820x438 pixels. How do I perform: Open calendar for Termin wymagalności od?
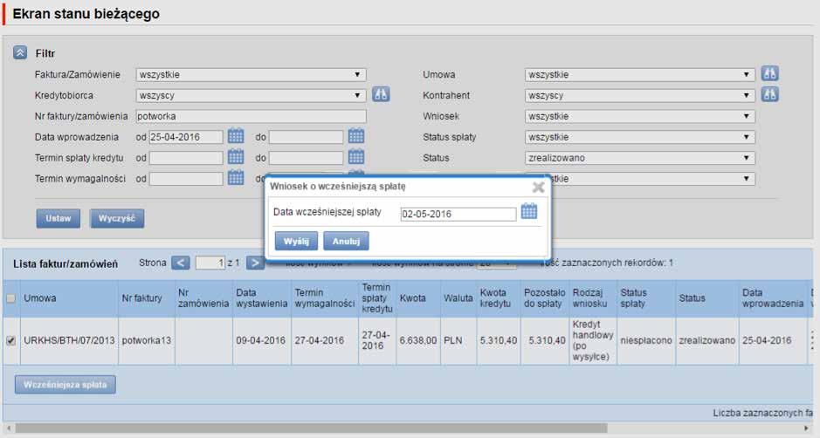click(236, 178)
